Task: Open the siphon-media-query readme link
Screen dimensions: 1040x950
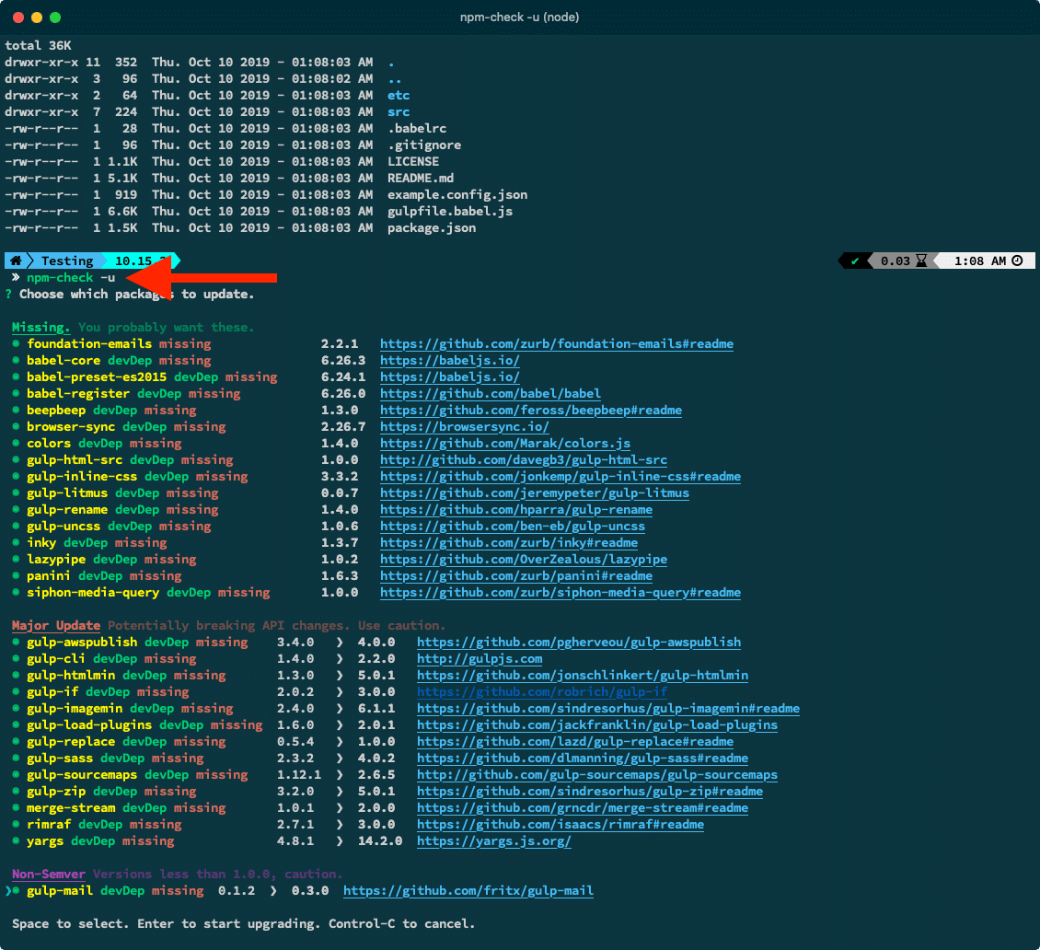Action: tap(560, 593)
